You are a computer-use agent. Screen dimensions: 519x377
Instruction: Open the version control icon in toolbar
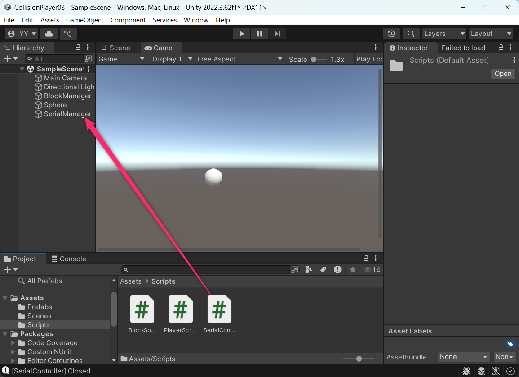tap(68, 34)
